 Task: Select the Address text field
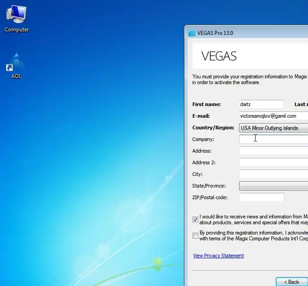[x=274, y=151]
